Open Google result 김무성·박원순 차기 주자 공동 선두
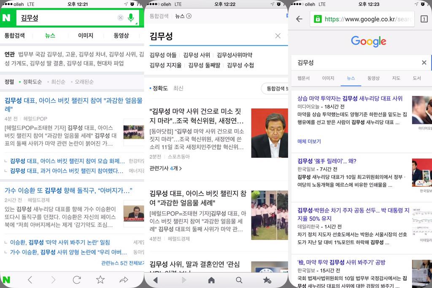The width and height of the screenshot is (432, 288). (x=354, y=215)
